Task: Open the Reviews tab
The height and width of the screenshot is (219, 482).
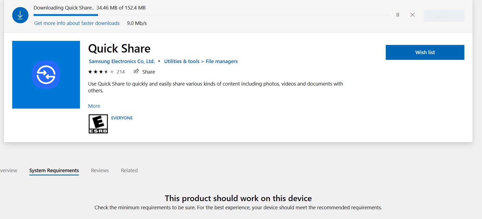Action: pyautogui.click(x=100, y=171)
